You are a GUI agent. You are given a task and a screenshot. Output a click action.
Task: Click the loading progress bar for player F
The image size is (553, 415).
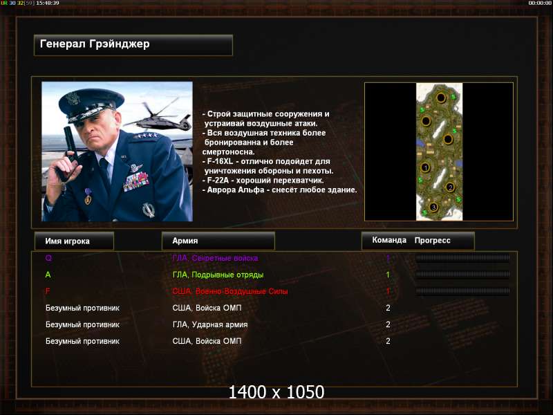[x=462, y=291]
